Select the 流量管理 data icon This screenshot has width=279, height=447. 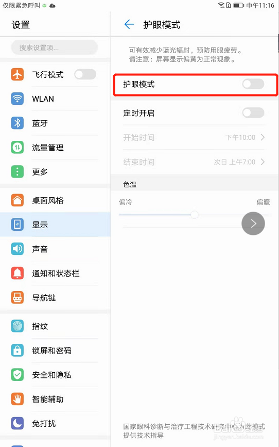[x=18, y=148]
